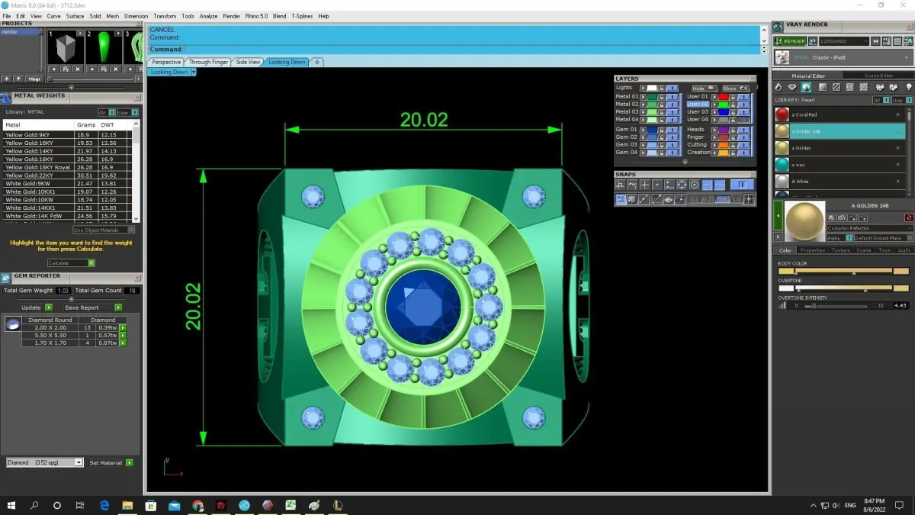Image resolution: width=915 pixels, height=515 pixels.
Task: Switch to Side View viewport tab
Action: tap(248, 62)
